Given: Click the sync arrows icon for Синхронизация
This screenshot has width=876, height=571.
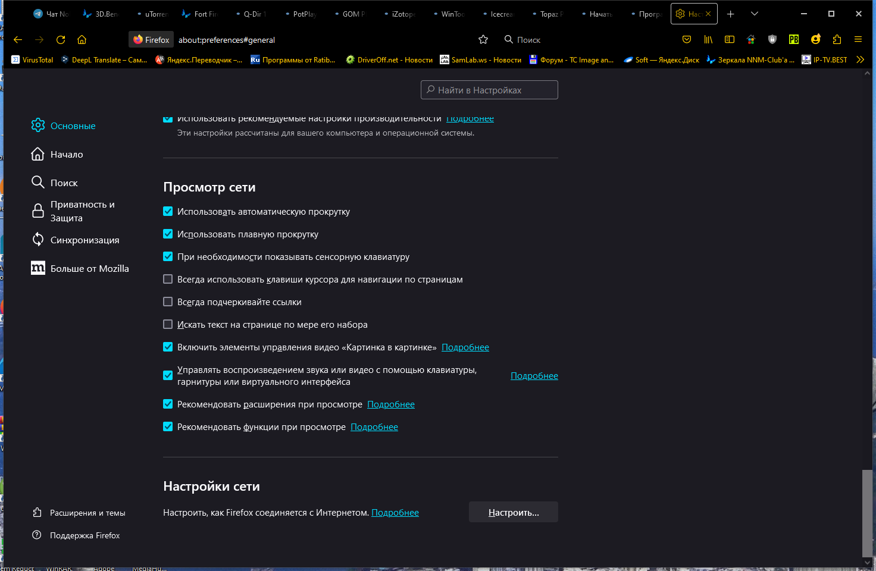Looking at the screenshot, I should (x=38, y=239).
